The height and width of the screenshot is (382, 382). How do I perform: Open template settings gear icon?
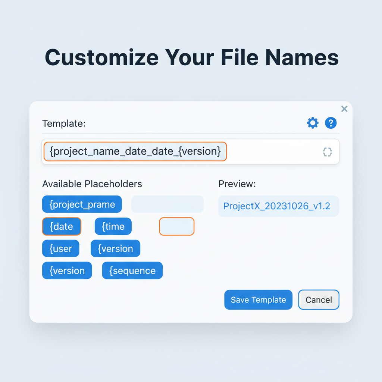click(x=313, y=123)
